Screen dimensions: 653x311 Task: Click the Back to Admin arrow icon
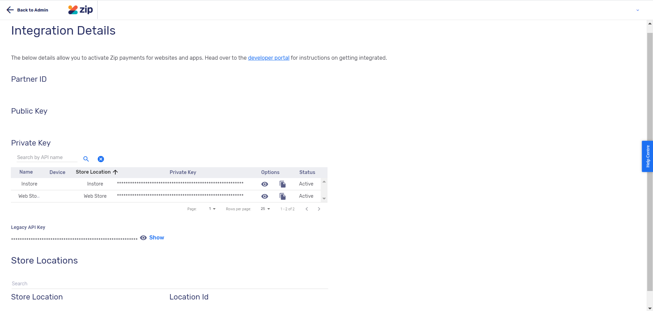point(10,10)
